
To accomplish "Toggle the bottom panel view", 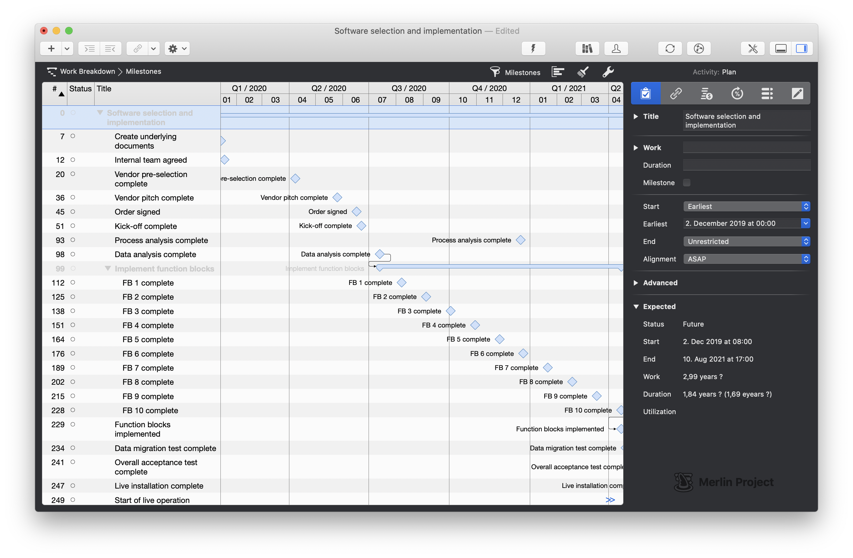I will click(x=781, y=48).
